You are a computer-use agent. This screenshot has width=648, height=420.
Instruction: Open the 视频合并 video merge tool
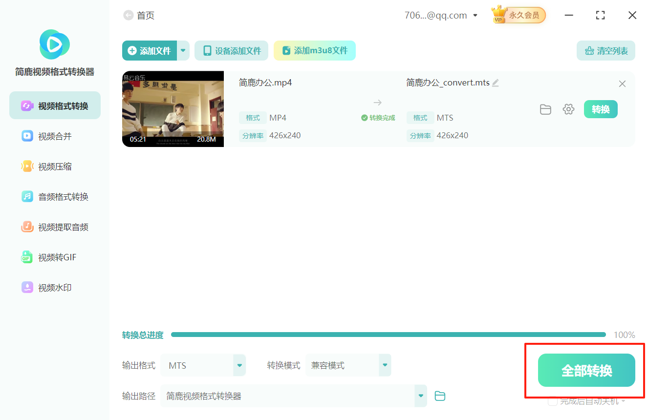(x=54, y=136)
